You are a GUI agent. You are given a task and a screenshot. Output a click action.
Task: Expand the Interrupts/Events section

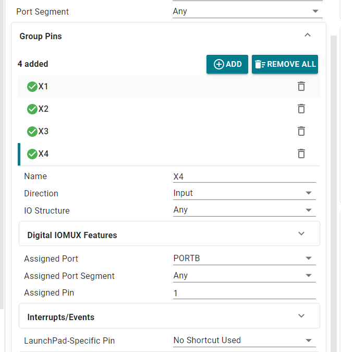[x=301, y=316]
